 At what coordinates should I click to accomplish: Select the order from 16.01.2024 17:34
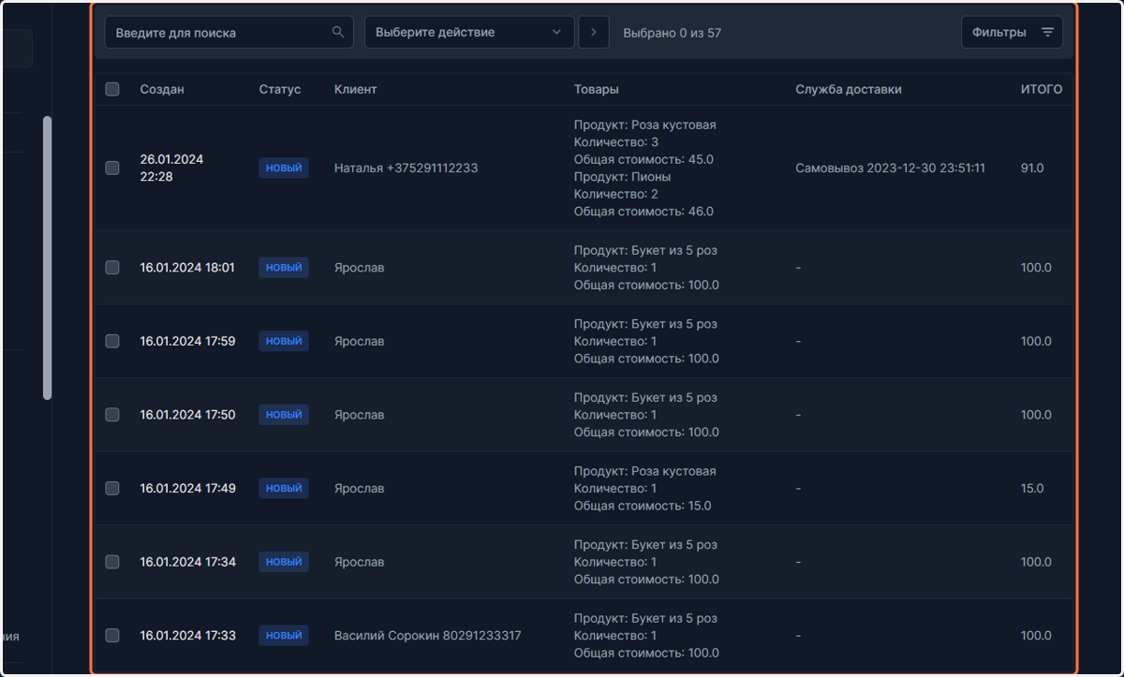[x=112, y=562]
